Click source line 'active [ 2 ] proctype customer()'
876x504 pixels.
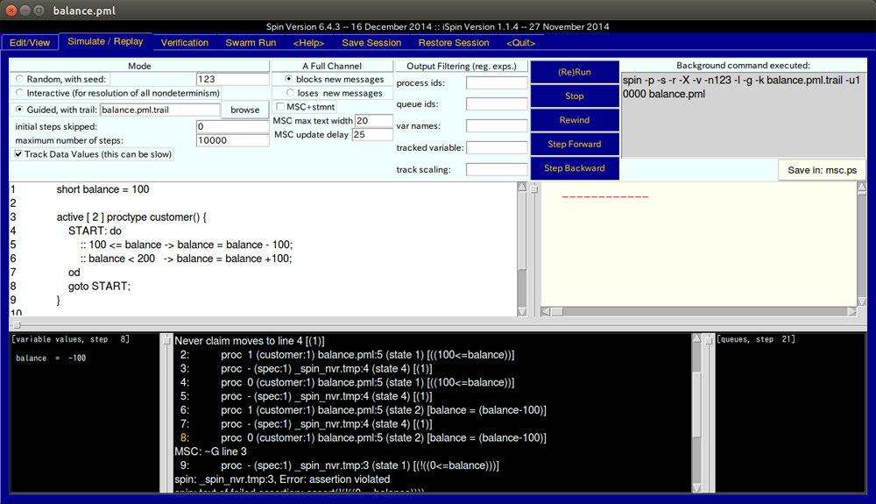pyautogui.click(x=131, y=217)
